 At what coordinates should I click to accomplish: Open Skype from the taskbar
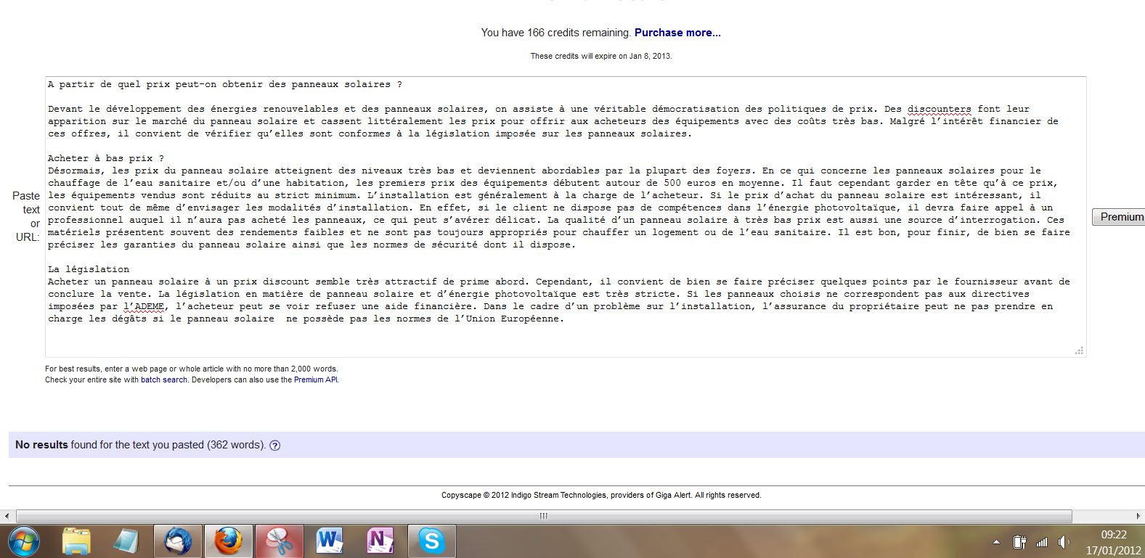pyautogui.click(x=431, y=541)
